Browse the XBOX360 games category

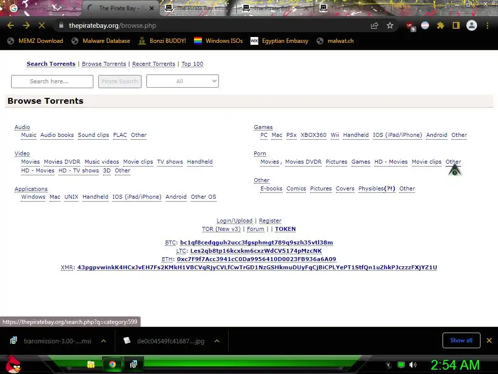314,135
